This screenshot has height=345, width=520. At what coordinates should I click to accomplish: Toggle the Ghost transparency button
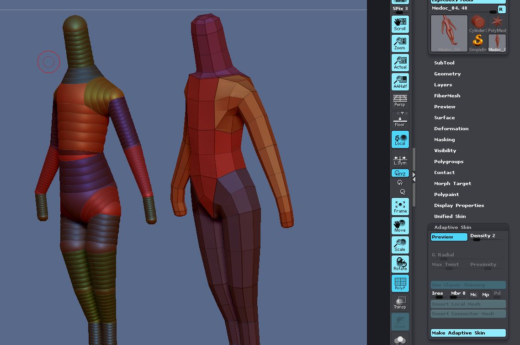pos(400,322)
